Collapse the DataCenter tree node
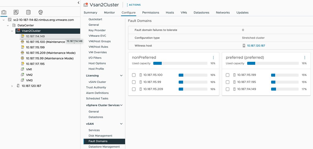The height and width of the screenshot is (149, 313). (8, 25)
